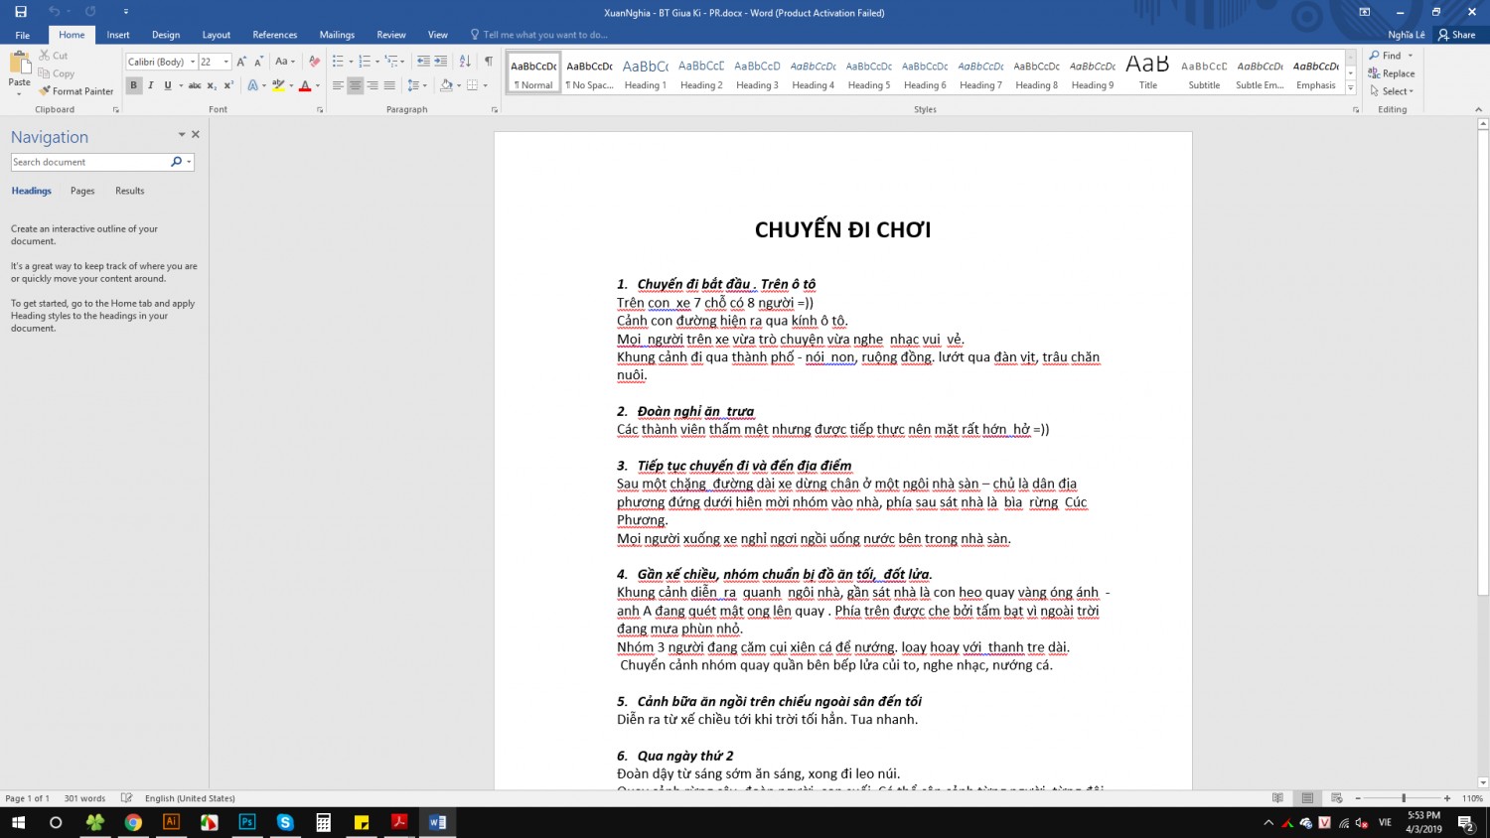The image size is (1490, 838).
Task: Apply subscript formatting
Action: pos(212,86)
